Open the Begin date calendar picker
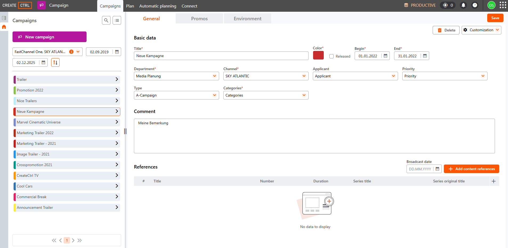Image resolution: width=508 pixels, height=248 pixels. tap(386, 56)
